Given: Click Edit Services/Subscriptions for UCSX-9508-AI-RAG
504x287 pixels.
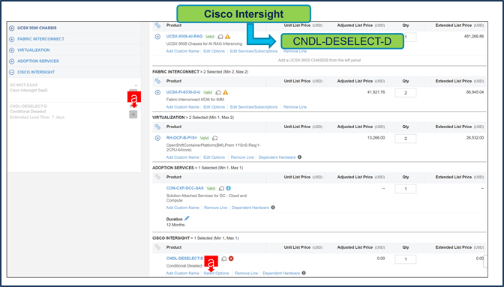Looking at the screenshot, I should (x=253, y=52).
